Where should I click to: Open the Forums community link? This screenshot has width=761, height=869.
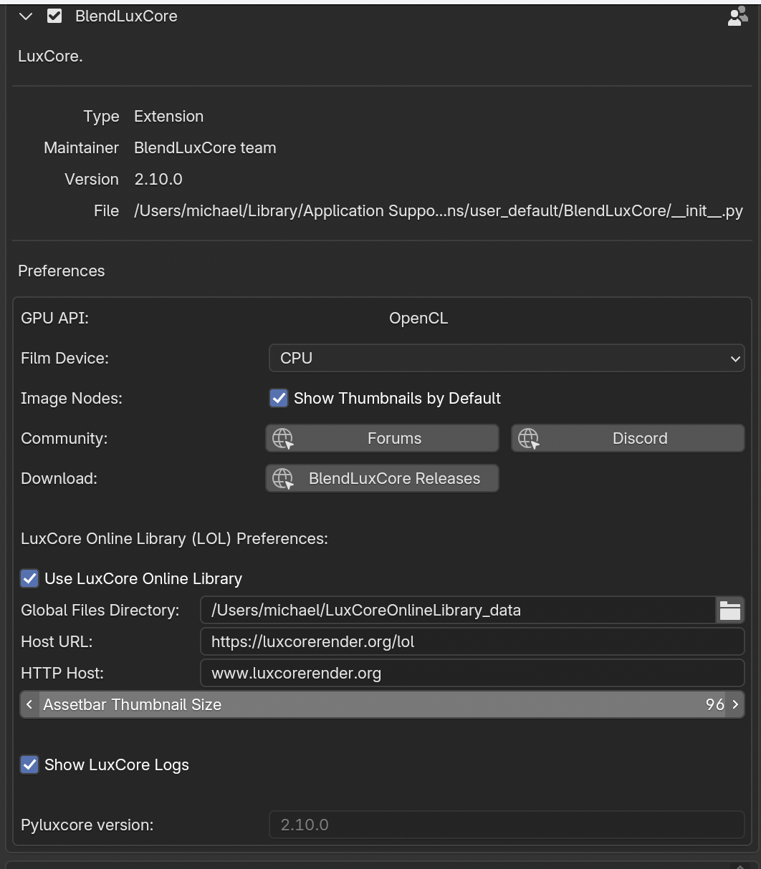[394, 439]
